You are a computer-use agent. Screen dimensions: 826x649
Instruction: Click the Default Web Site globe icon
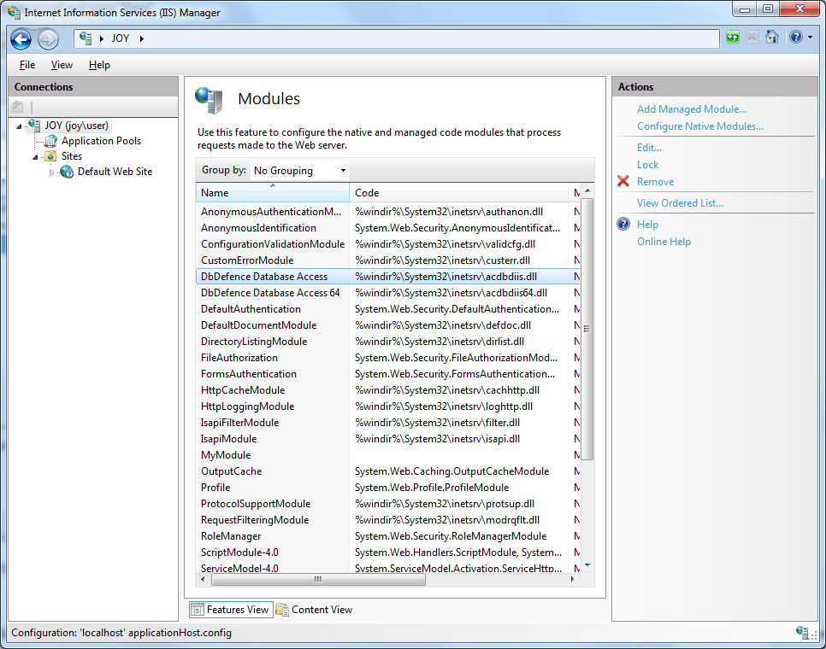[67, 172]
